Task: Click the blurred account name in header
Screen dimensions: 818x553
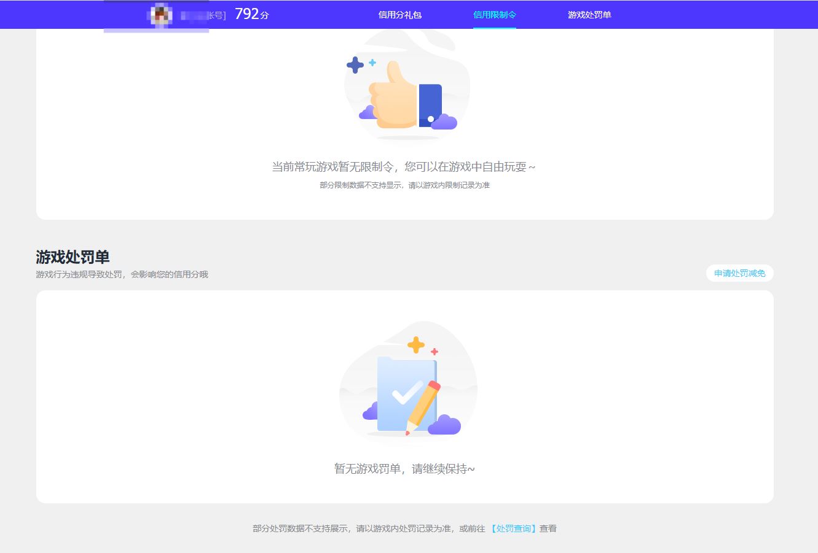Action: (203, 15)
